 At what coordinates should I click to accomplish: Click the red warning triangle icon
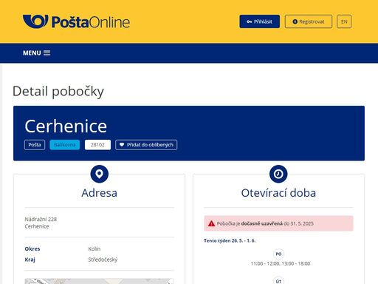tap(211, 223)
